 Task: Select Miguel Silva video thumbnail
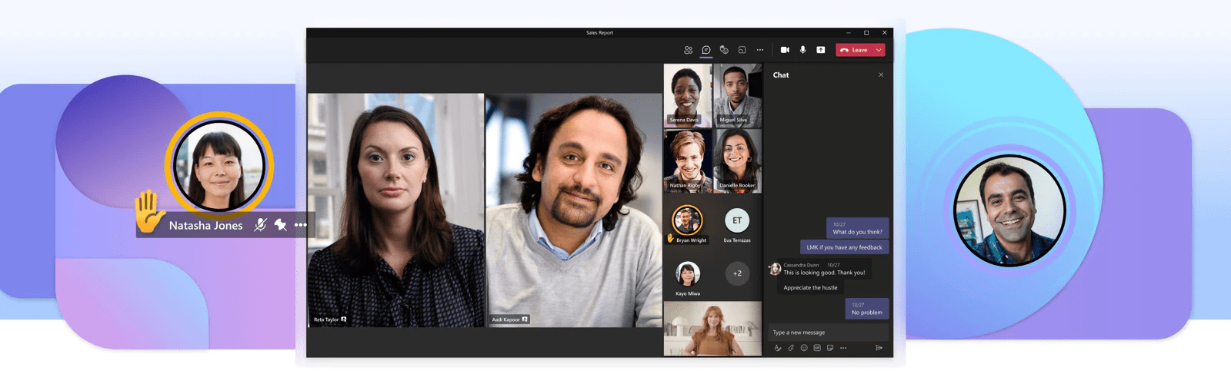click(737, 95)
